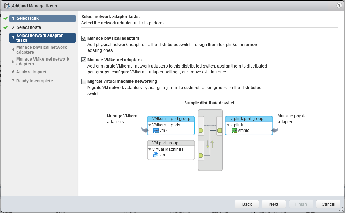Enable Migrate virtual machine networking checkbox
The image size is (345, 213).
84,81
